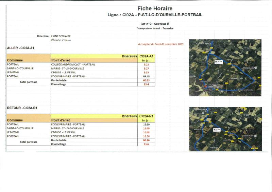The width and height of the screenshot is (272, 192).
Task: Click the Commune header in ALLER table
Action: coord(15,60)
